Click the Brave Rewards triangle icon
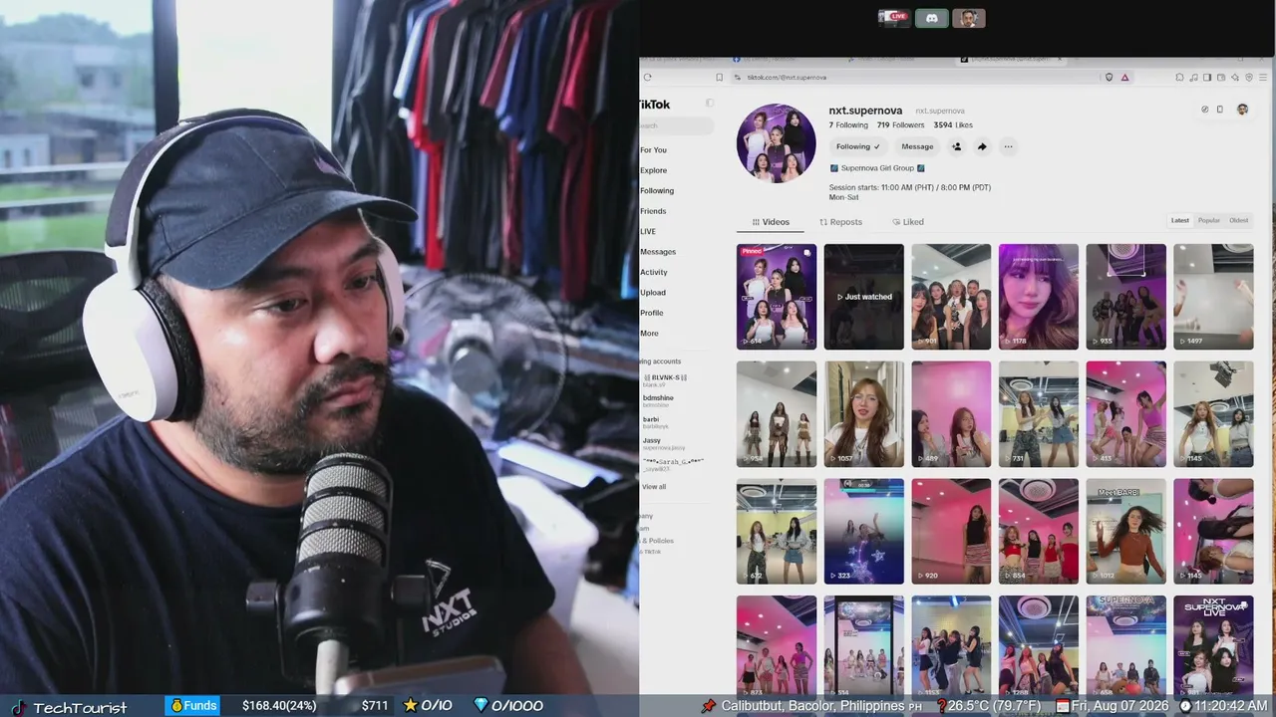Viewport: 1276px width, 717px height. pos(1124,77)
